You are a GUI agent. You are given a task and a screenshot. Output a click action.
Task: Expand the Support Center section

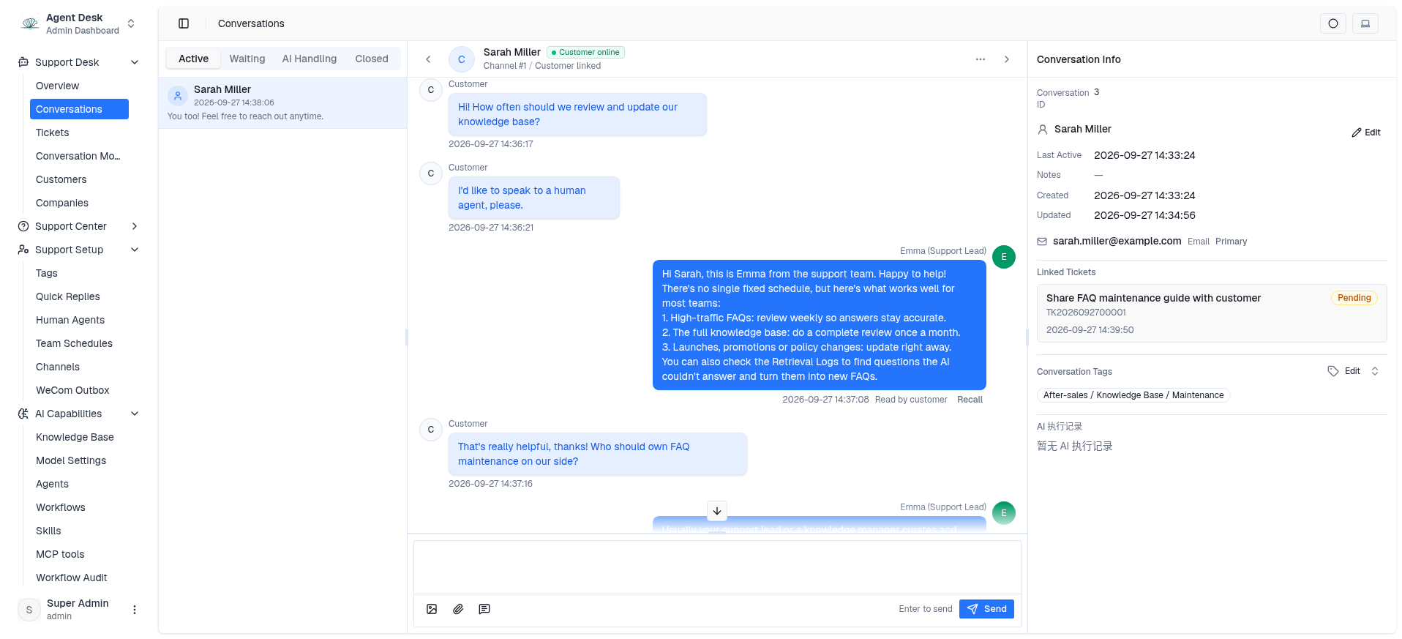135,226
